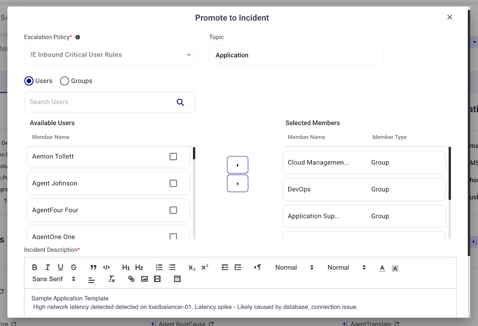Check the Aemon Tollett checkbox
This screenshot has width=478, height=326.
pyautogui.click(x=173, y=156)
